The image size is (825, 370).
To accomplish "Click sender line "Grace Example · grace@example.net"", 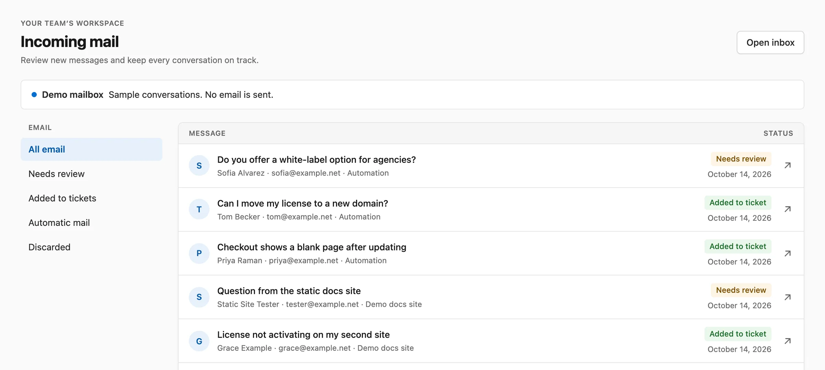I will tap(284, 348).
